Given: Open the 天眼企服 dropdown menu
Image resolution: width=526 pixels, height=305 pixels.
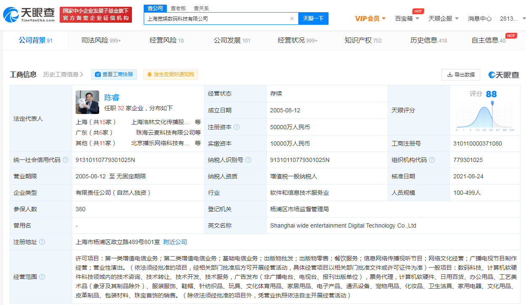Looking at the screenshot, I should (x=443, y=19).
